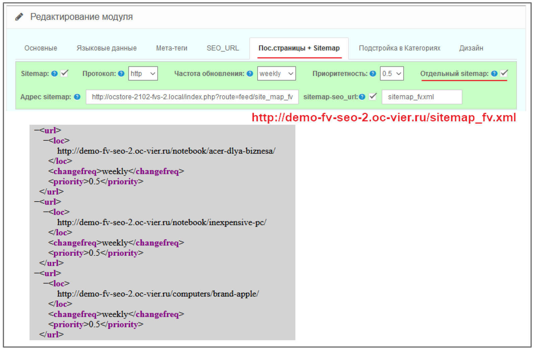Switch to Подстройка в Категориях tab

pos(399,48)
